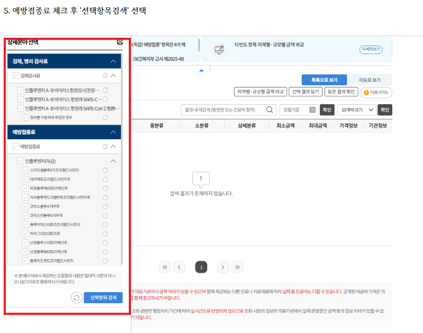The width and height of the screenshot is (423, 333).
Task: Collapse the 인플루엔자(독감) subgroup chevron
Action: tap(113, 161)
